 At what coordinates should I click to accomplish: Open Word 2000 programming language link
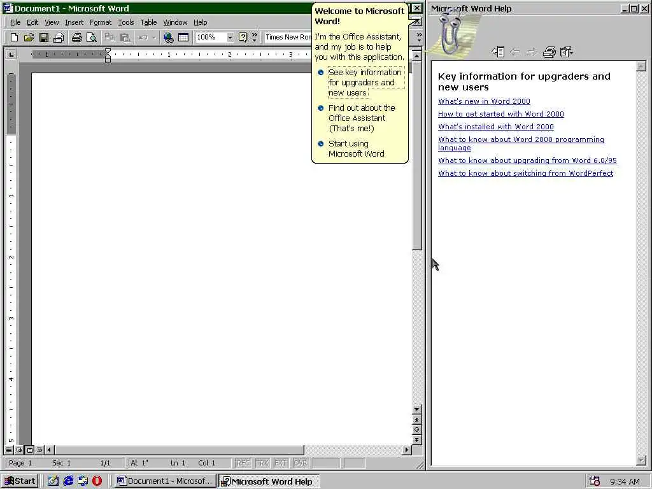(x=521, y=143)
